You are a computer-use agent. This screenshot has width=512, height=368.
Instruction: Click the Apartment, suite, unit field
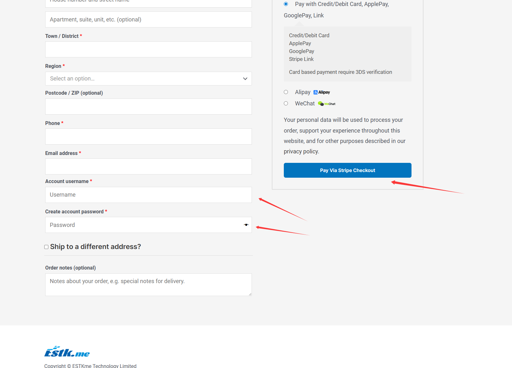[148, 20]
